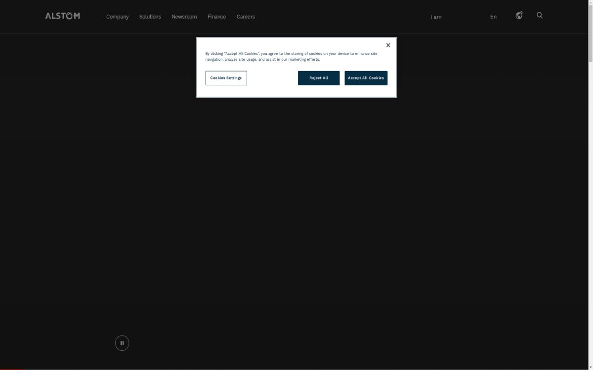Screen dimensions: 593x370
Task: Close the cookie banner with X
Action: pos(388,45)
